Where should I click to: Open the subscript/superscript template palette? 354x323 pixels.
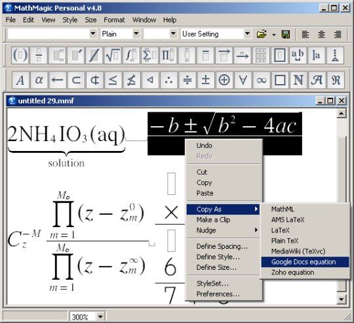[x=57, y=55]
